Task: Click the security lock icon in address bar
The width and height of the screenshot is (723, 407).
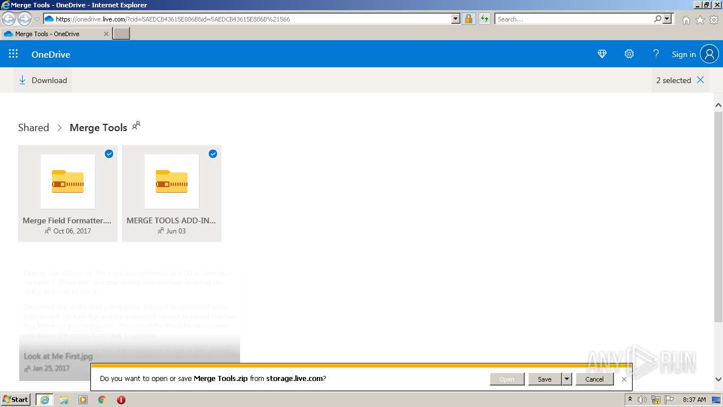Action: pos(468,19)
